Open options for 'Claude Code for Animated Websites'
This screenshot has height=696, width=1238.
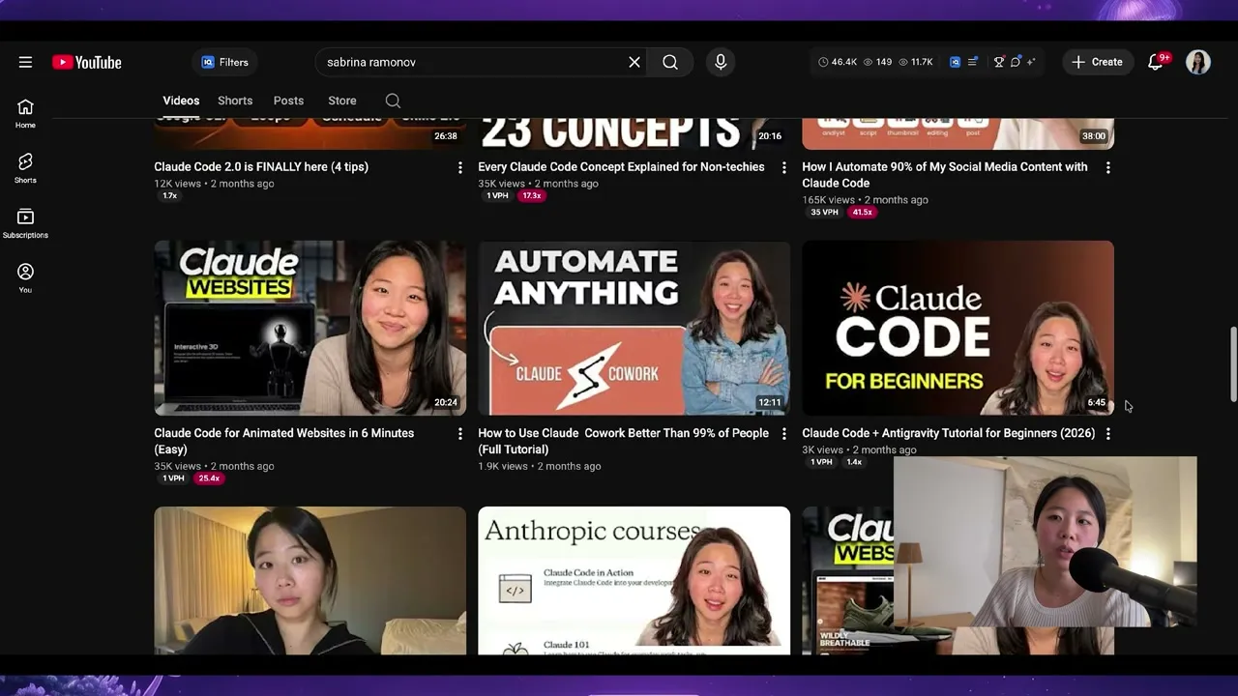[460, 434]
